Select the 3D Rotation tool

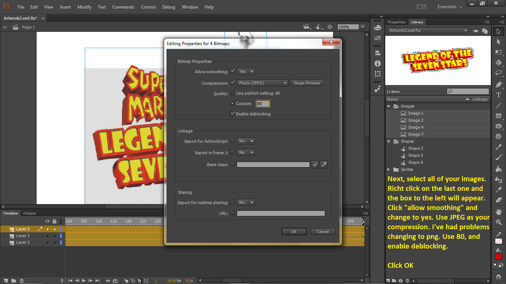499,63
